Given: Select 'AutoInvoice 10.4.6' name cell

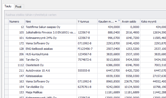Looking at the screenshot, I should (x=51, y=71).
